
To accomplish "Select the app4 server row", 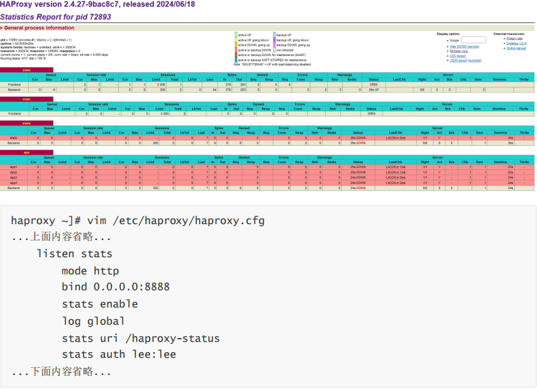I will [267, 183].
